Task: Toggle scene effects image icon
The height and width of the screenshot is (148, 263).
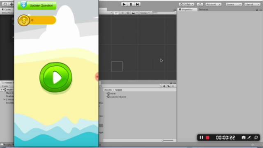Action: tap(133, 13)
